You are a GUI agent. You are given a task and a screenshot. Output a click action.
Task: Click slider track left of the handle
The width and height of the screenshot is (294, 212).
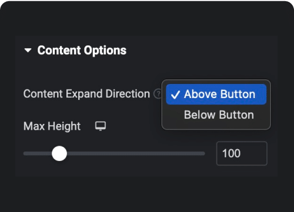point(38,153)
